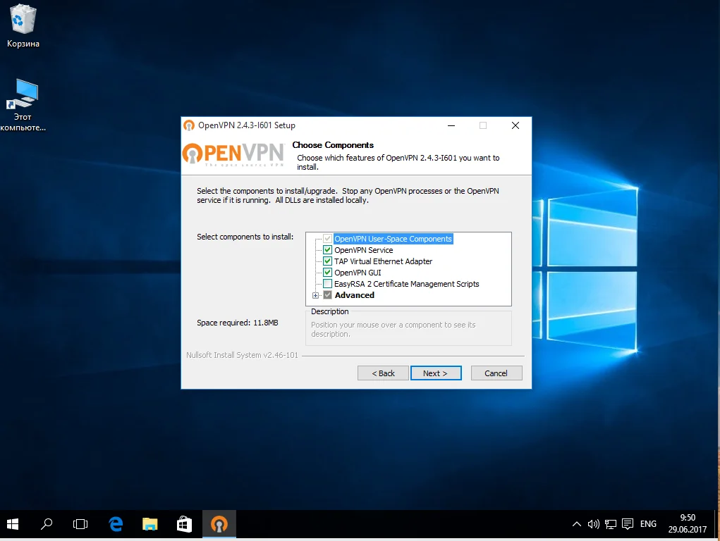
Task: Click the Back button
Action: pos(383,373)
